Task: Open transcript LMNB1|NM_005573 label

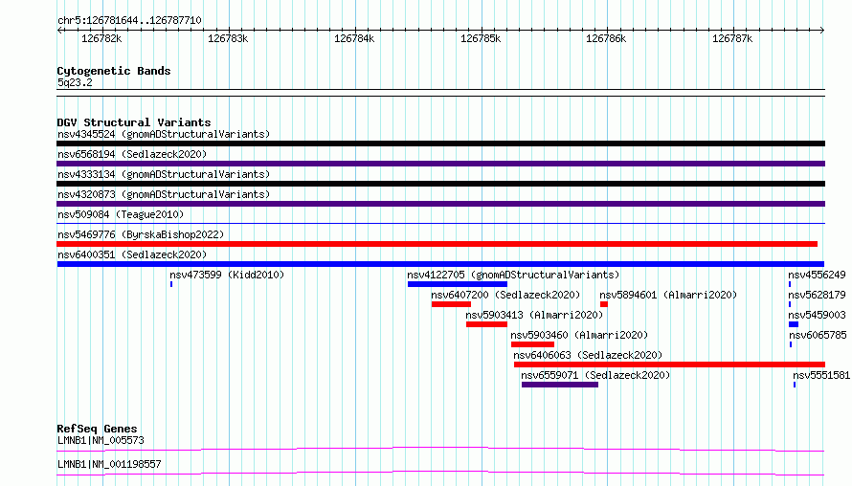Action: tap(101, 440)
